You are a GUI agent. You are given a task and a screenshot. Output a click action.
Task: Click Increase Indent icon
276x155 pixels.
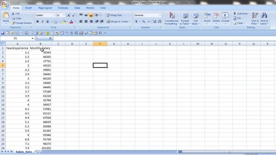102,22
